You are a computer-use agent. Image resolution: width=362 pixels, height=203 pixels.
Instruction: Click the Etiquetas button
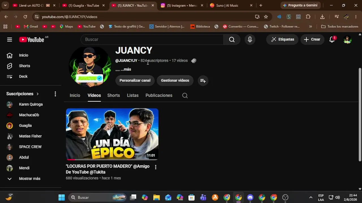(283, 39)
